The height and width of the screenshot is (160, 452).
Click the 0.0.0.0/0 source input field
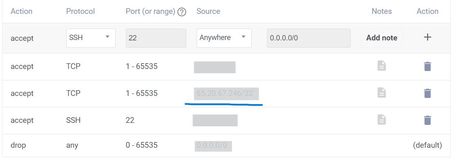(309, 38)
